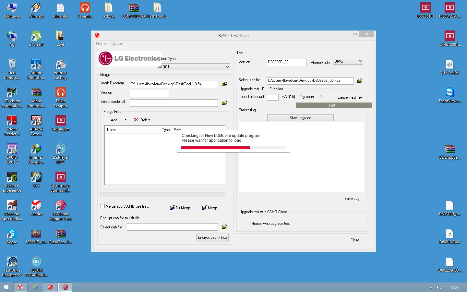Click the Name column header

pos(127,130)
